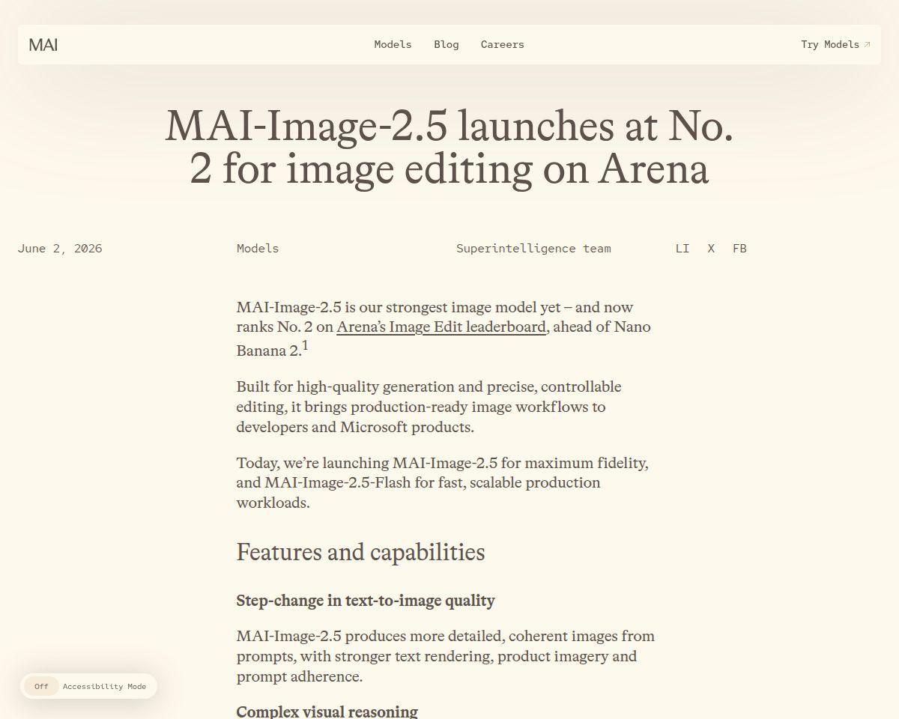Image resolution: width=899 pixels, height=719 pixels.
Task: Click Step-change in text-to-image quality subheading
Action: 366,601
